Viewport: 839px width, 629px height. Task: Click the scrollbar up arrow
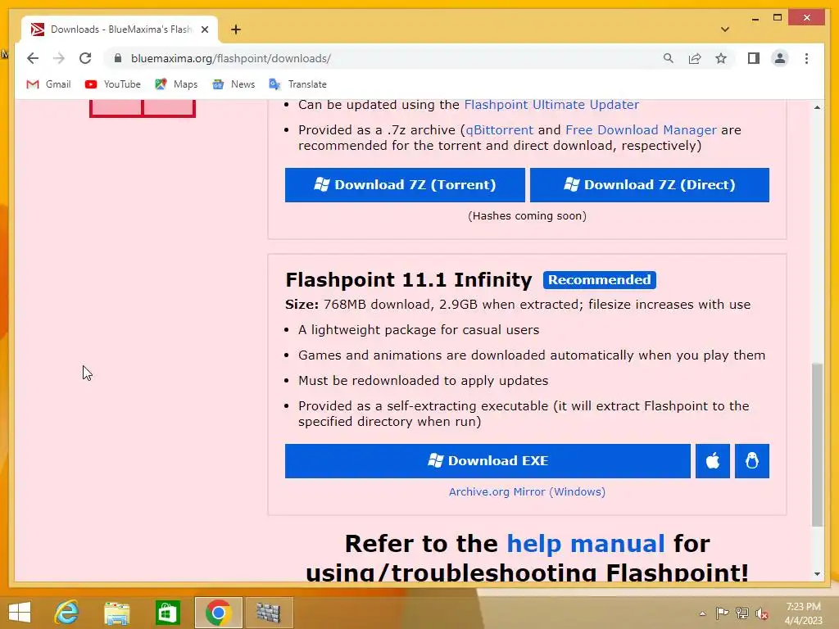[x=817, y=107]
